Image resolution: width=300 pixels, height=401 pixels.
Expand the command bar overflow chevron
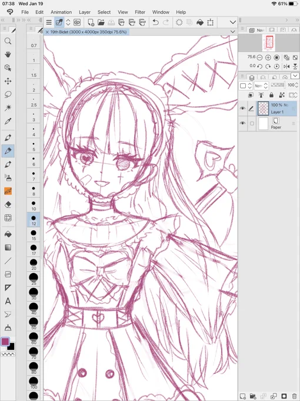(233, 22)
